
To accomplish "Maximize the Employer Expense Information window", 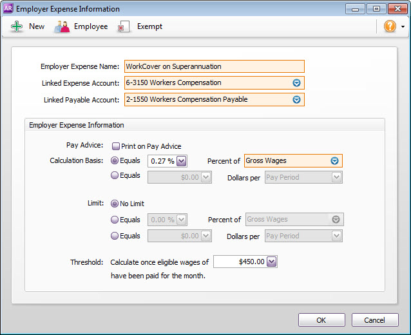I will click(x=377, y=8).
